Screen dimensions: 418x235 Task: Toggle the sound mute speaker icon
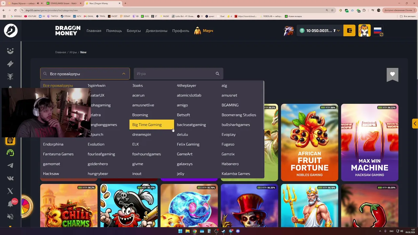tap(10, 217)
